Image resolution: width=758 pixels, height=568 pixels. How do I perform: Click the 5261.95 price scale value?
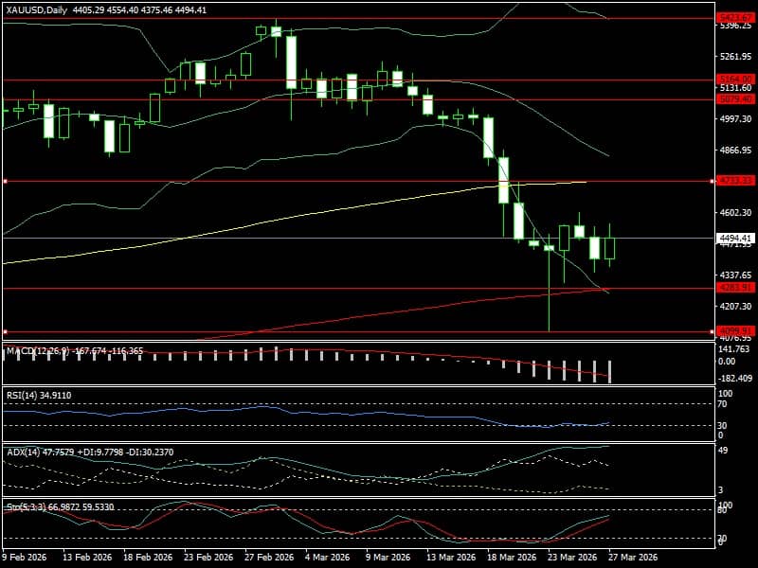click(x=735, y=57)
